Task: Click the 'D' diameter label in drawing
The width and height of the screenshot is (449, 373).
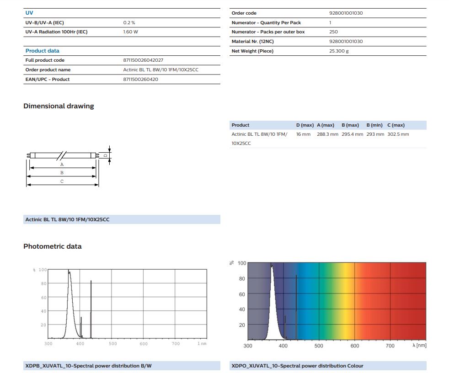Action: pos(105,155)
